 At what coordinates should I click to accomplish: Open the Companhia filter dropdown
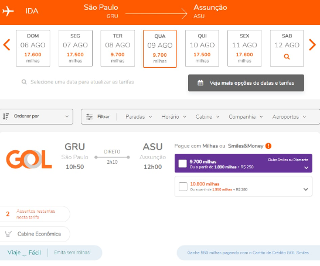click(x=246, y=117)
